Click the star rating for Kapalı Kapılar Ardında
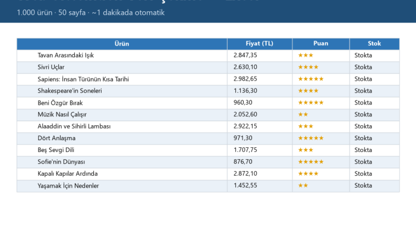Viewport: 416px width, 234px height. [x=308, y=173]
